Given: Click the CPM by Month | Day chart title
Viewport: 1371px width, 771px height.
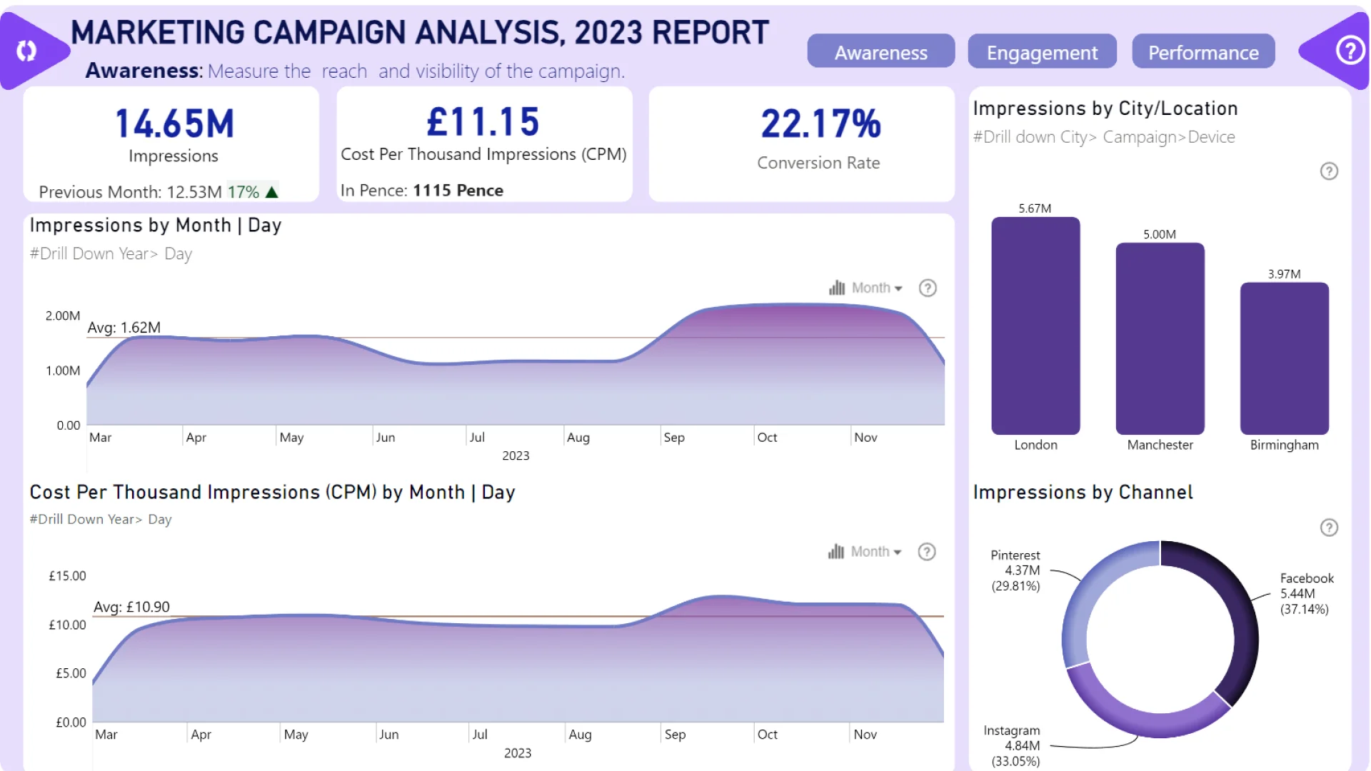Looking at the screenshot, I should pyautogui.click(x=272, y=493).
